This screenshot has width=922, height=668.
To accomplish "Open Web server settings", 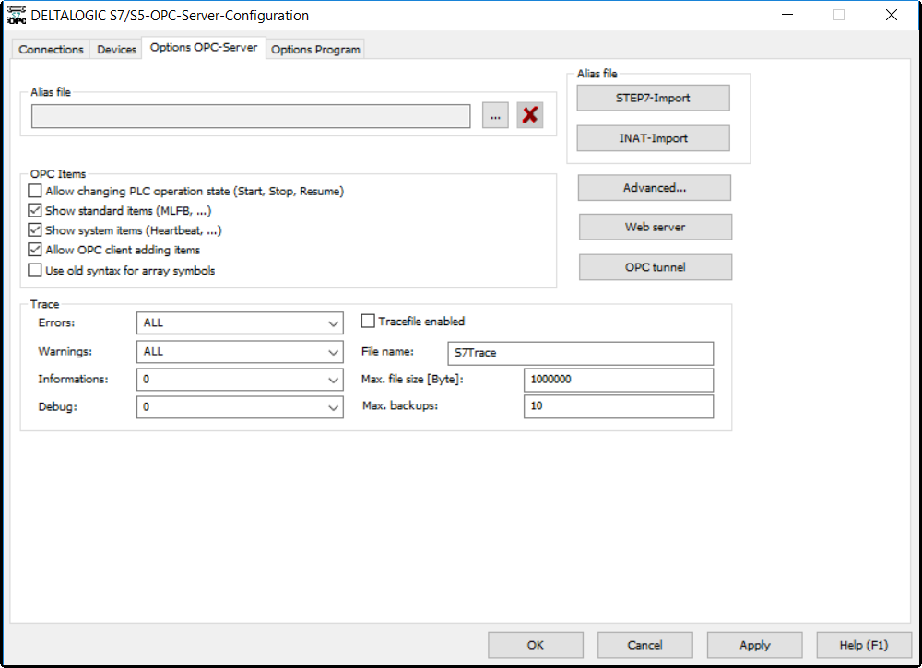I will pyautogui.click(x=655, y=227).
